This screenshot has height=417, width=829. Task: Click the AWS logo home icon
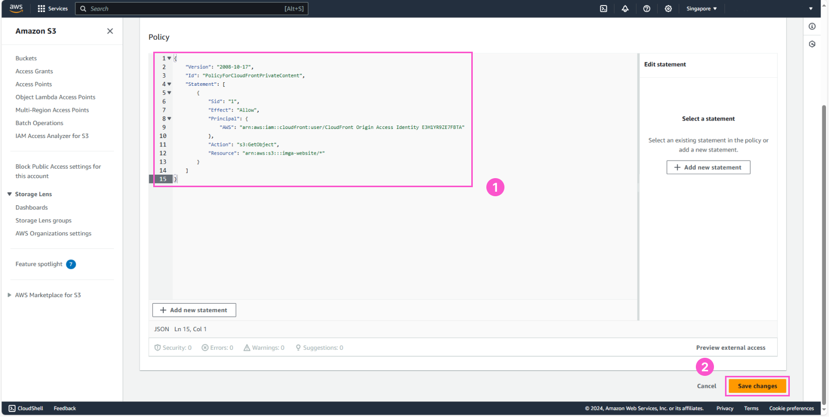coord(16,8)
